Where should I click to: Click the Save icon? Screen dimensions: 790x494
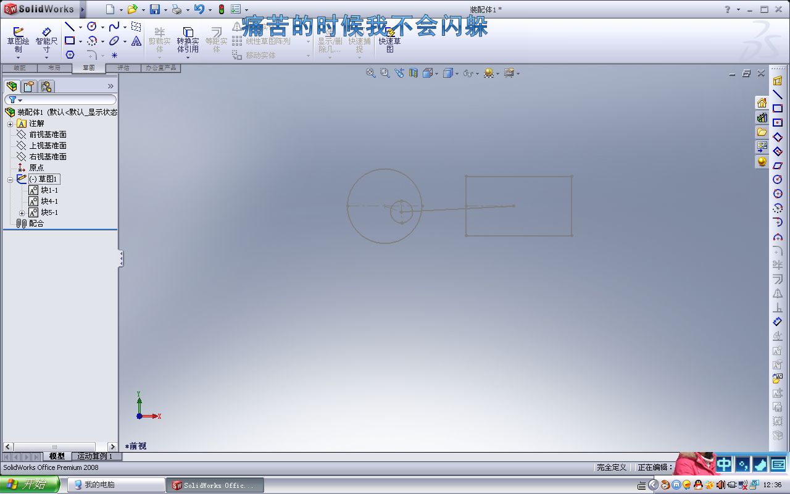155,9
